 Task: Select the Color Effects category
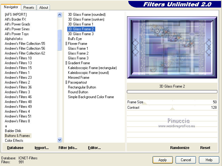[x=14, y=141]
